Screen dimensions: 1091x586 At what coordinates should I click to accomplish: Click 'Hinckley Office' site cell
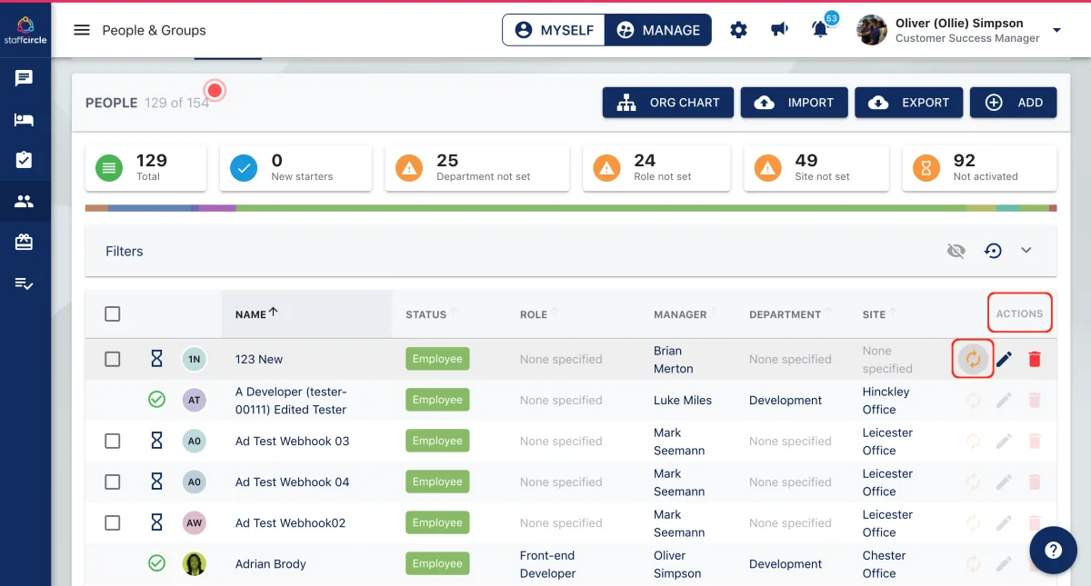(886, 401)
